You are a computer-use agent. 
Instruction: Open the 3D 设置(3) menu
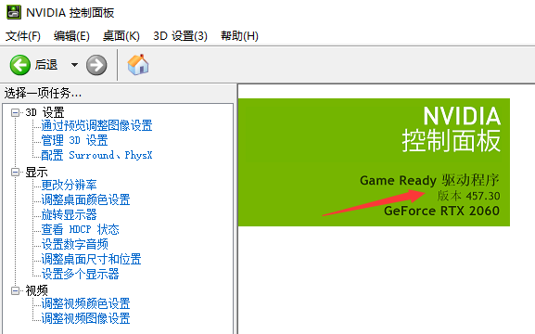[180, 36]
